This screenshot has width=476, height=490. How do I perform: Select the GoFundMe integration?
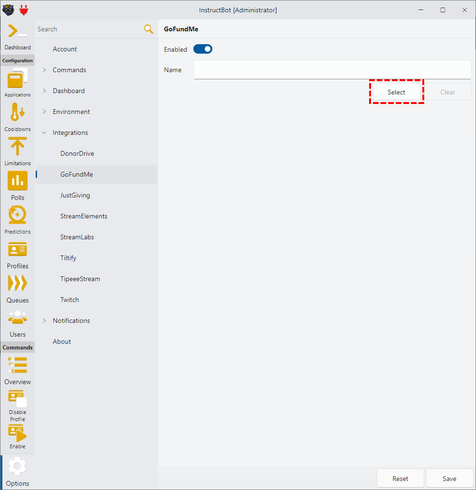point(96,174)
